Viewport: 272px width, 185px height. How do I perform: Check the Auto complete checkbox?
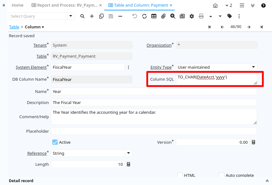[x=221, y=175]
